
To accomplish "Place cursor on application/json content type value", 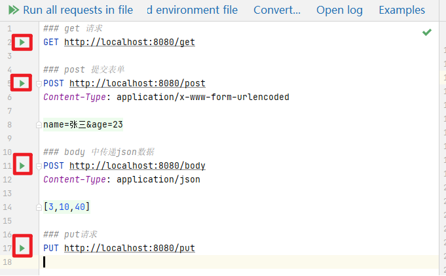I will (158, 179).
